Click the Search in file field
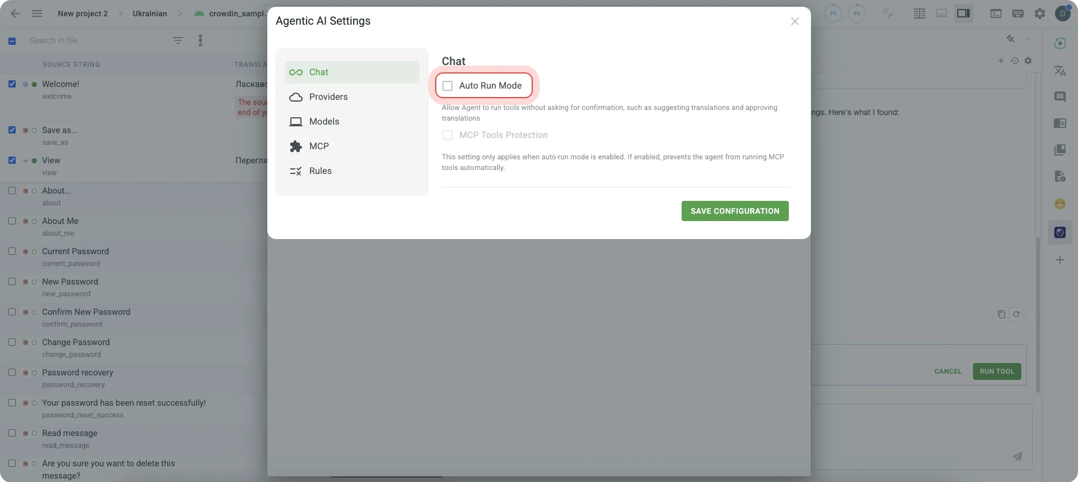The image size is (1078, 482). pyautogui.click(x=95, y=40)
